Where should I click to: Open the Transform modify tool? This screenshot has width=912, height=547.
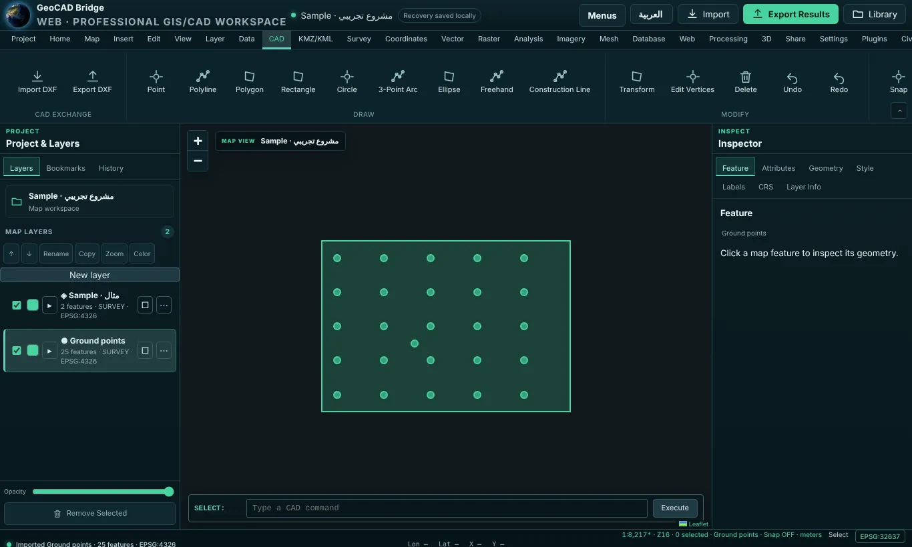(x=637, y=82)
